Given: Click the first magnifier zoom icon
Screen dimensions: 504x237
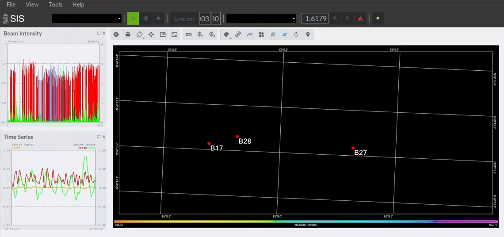Looking at the screenshot, I should click(335, 19).
